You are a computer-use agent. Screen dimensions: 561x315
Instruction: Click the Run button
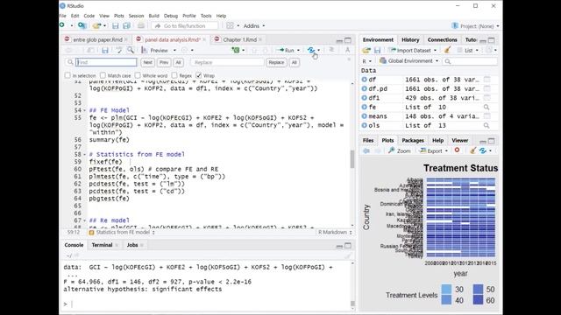[287, 51]
